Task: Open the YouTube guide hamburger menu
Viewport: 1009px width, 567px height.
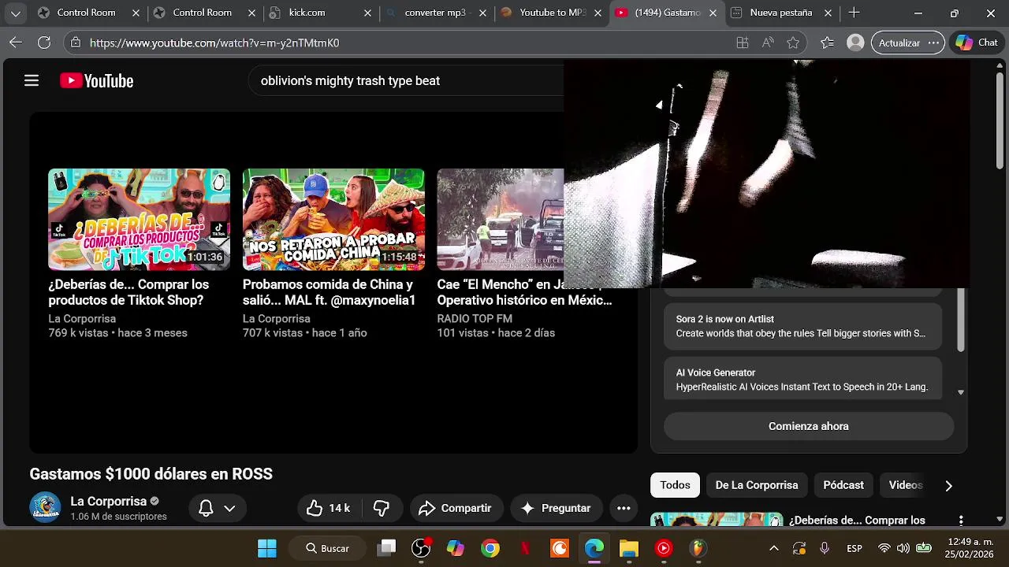Action: tap(32, 80)
